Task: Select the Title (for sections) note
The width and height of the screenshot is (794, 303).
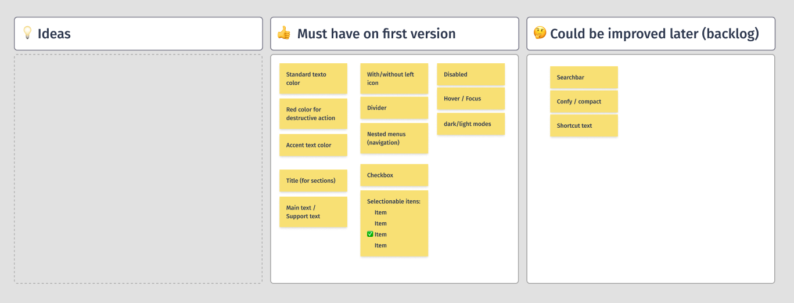Action: click(313, 181)
